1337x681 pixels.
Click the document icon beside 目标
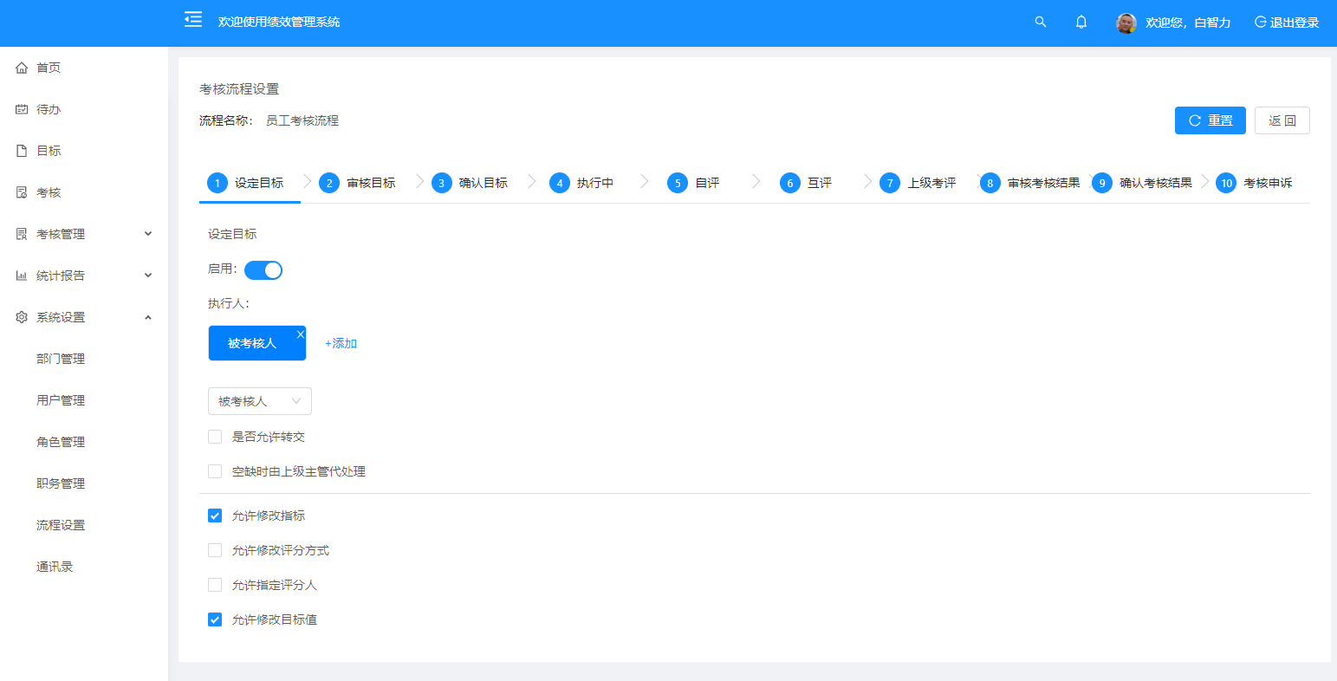[x=23, y=151]
